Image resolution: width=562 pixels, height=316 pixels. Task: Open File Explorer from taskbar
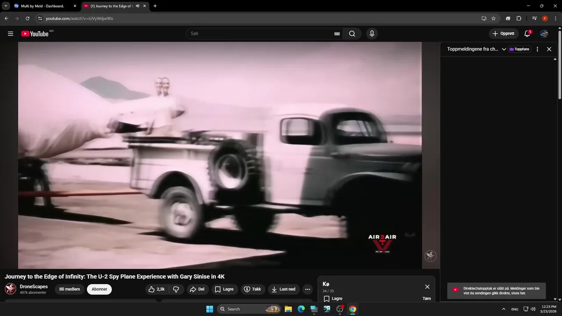[x=288, y=309]
